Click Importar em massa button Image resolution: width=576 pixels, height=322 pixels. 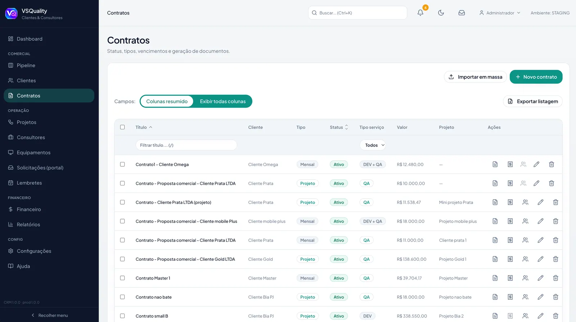tap(476, 77)
